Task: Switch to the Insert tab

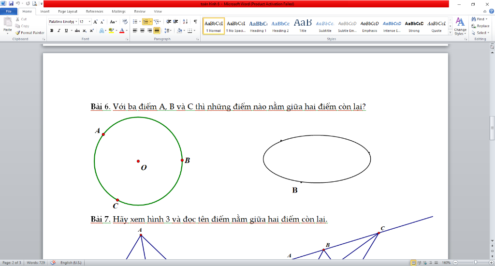Action: (x=45, y=12)
